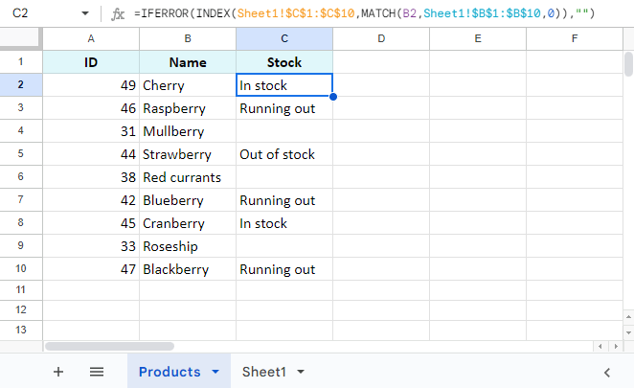
Task: Select the Cherry cell
Action: 188,85
